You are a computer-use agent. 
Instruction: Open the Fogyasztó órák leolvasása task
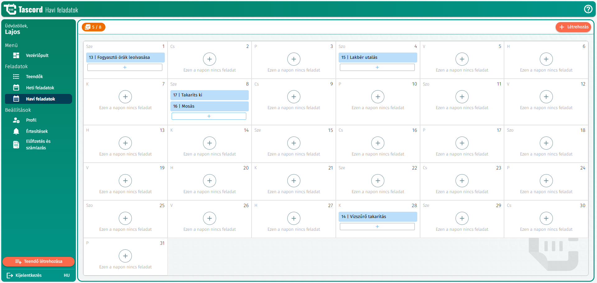pos(125,57)
